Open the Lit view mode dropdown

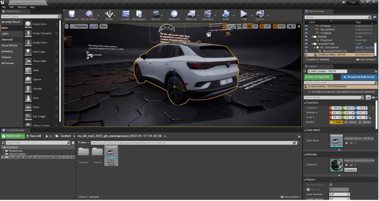(94, 26)
